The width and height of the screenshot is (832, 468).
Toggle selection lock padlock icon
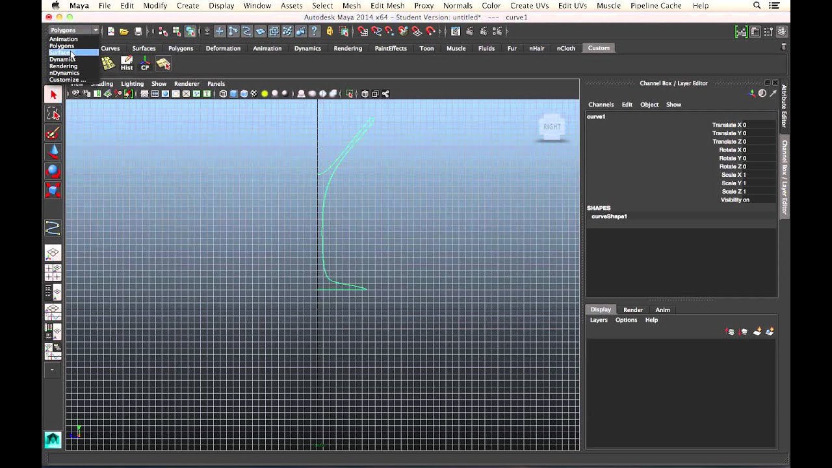(x=330, y=31)
